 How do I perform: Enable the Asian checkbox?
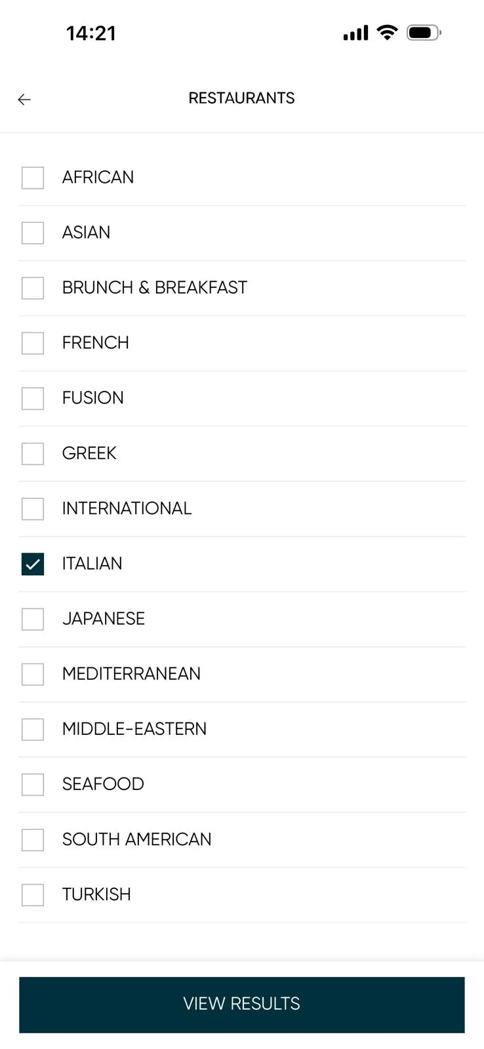[33, 233]
